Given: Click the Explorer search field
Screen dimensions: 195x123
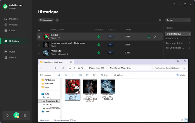Looking at the screenshot, I should point(170,68).
